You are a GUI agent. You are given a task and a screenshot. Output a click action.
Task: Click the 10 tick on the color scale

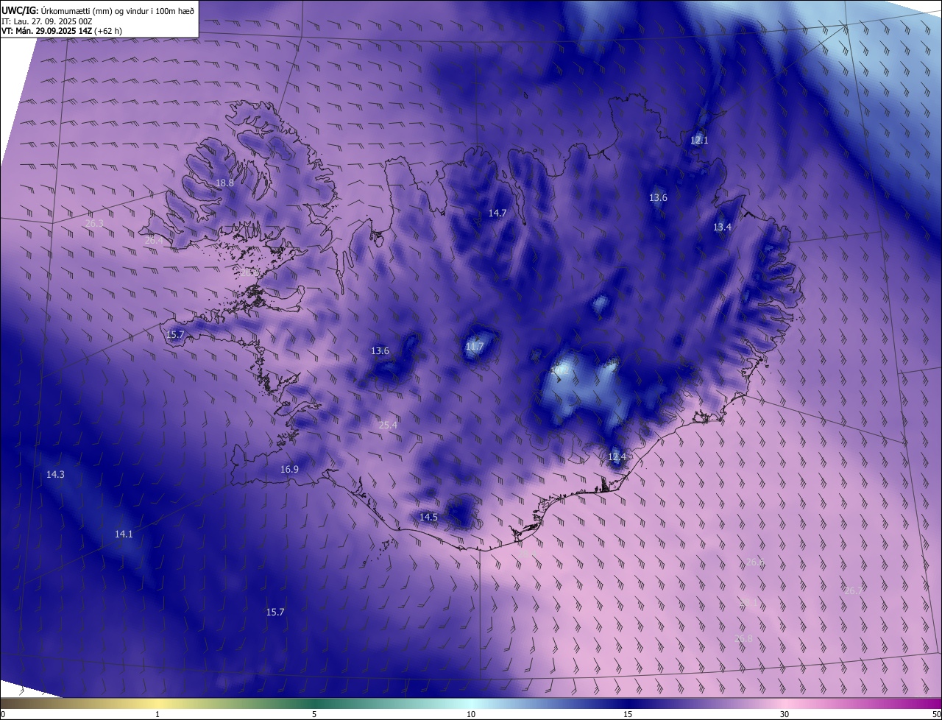coord(471,714)
